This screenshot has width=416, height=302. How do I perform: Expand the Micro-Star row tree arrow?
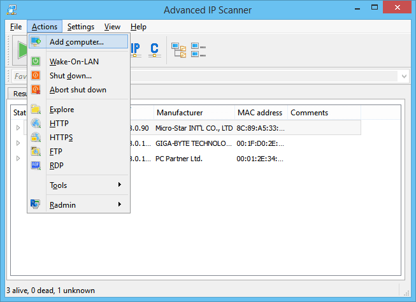18,128
